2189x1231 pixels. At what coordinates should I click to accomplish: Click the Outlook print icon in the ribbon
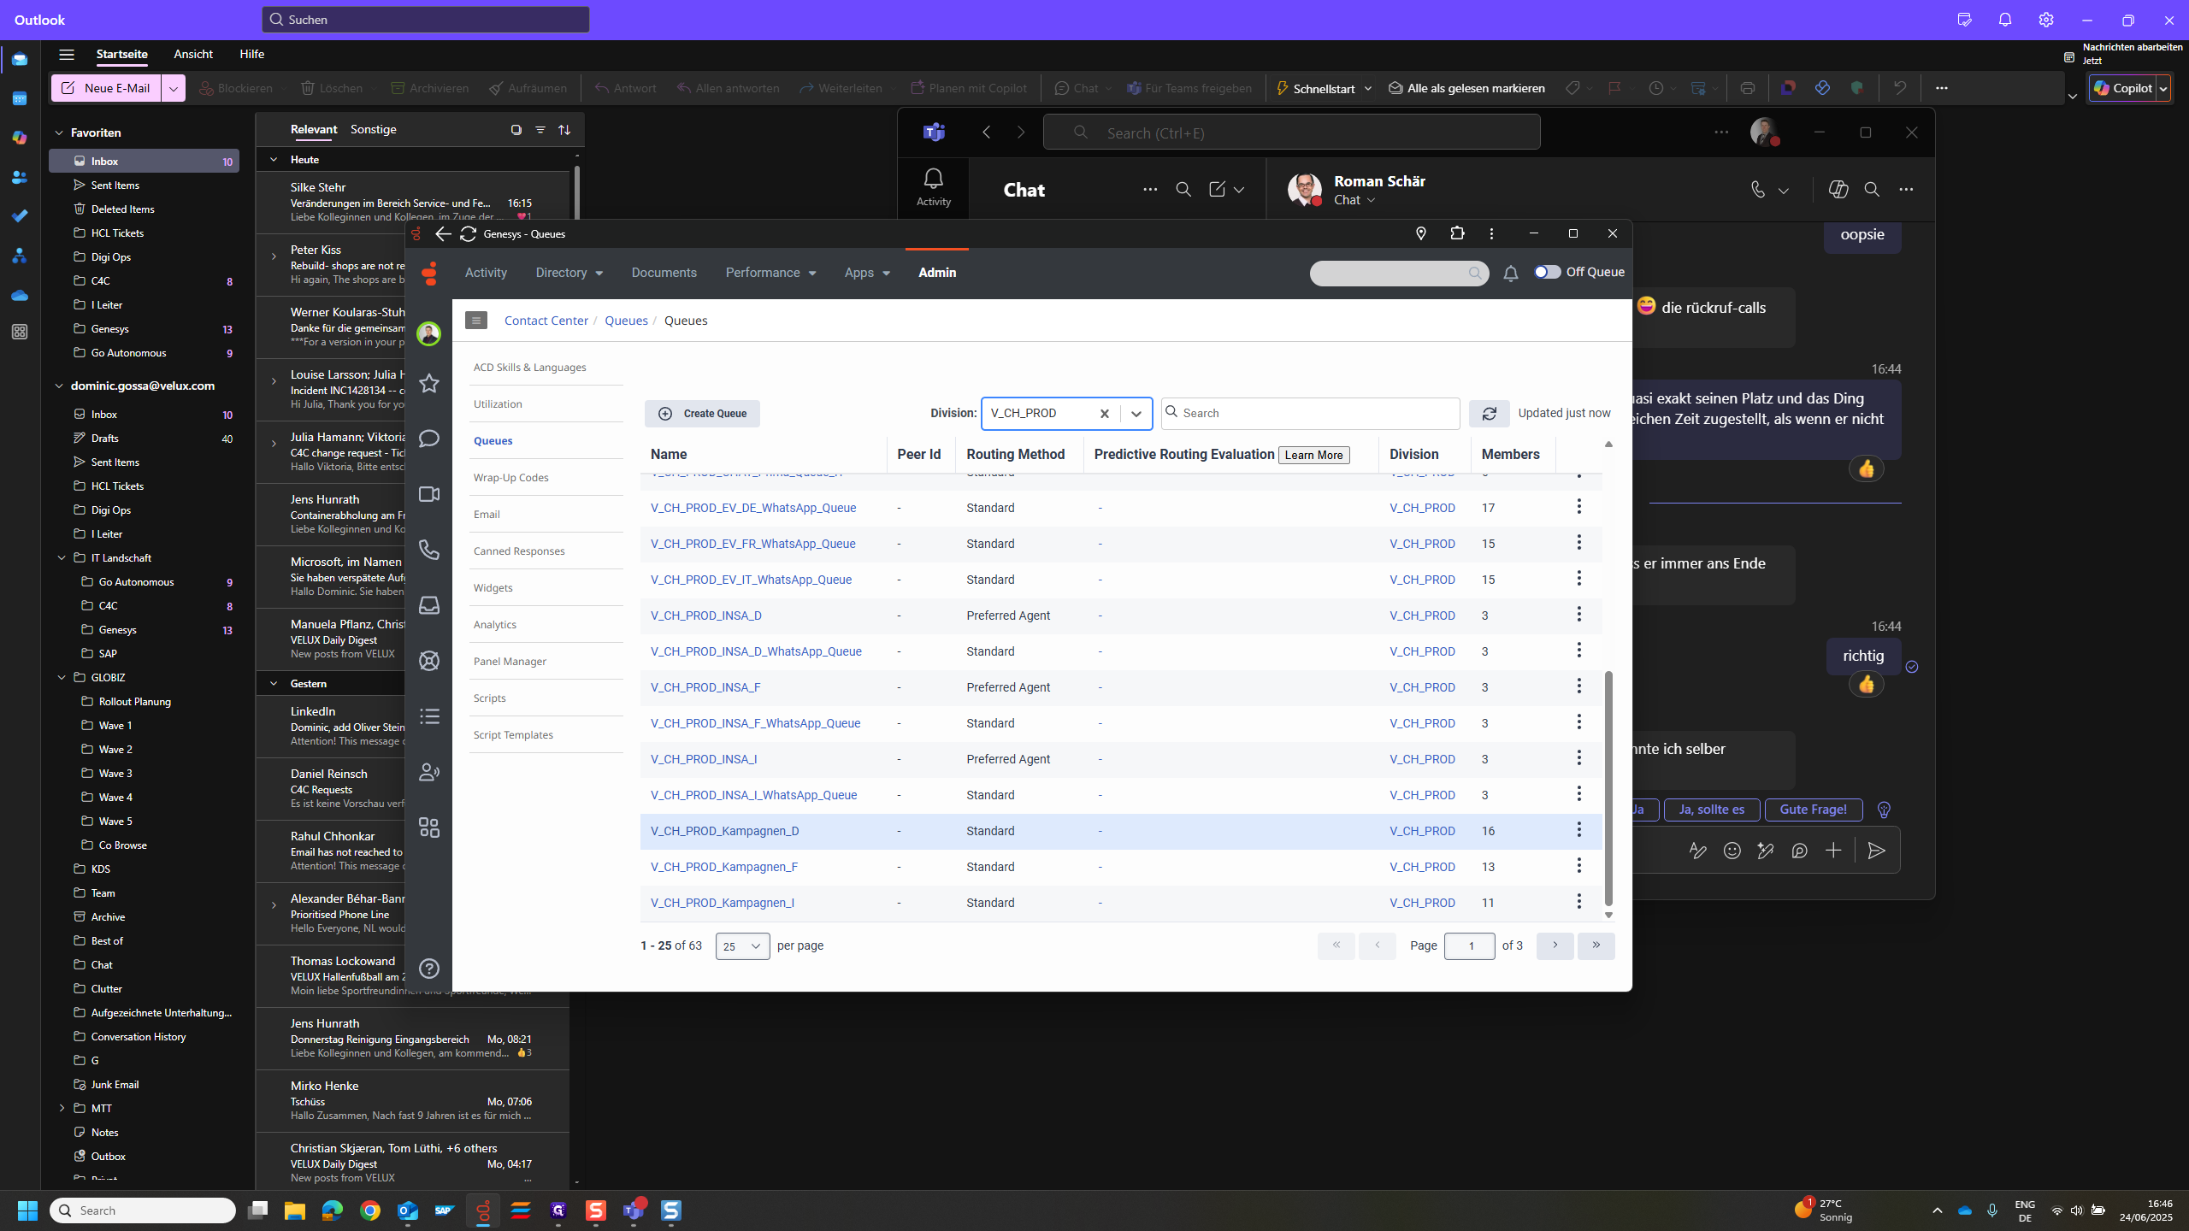(1748, 88)
